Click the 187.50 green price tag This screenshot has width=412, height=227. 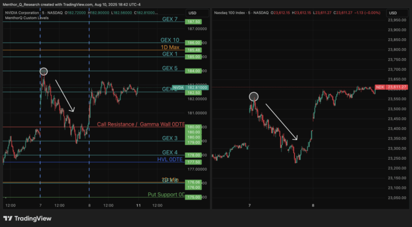194,22
